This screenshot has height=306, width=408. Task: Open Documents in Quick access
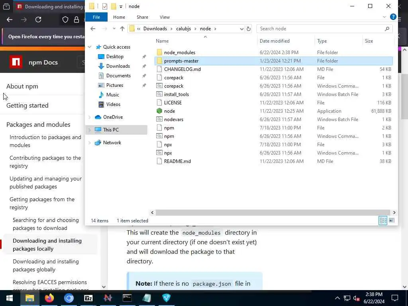coord(118,76)
